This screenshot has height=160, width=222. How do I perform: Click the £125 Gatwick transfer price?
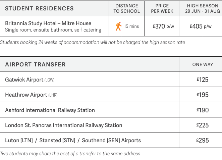203,79
